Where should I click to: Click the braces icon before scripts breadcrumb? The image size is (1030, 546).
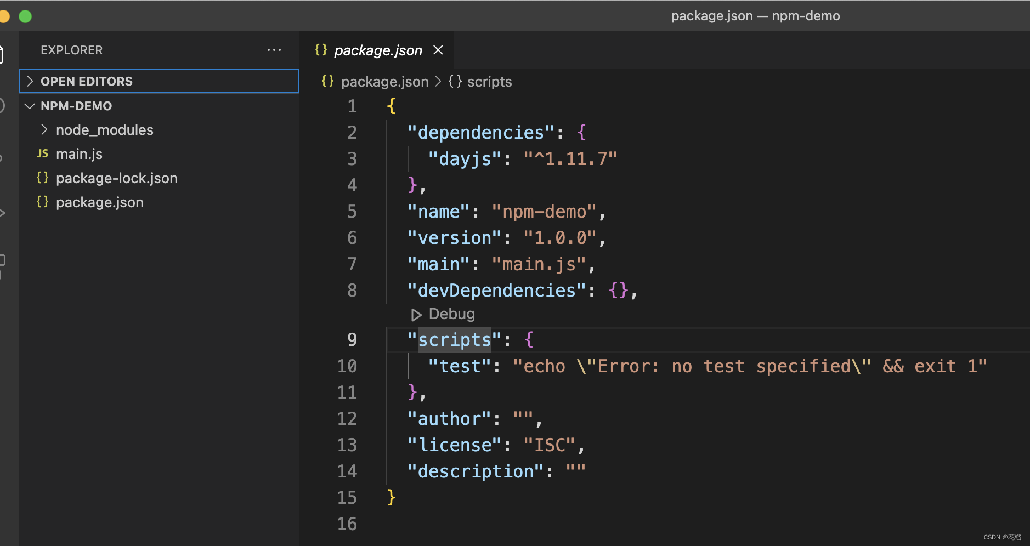(455, 81)
